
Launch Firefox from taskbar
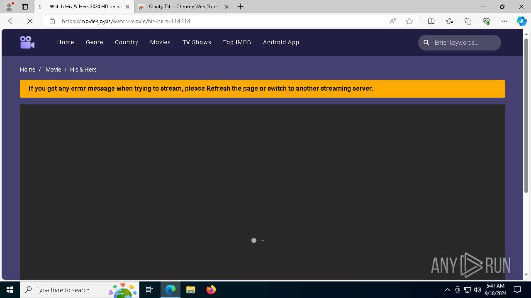tap(211, 290)
